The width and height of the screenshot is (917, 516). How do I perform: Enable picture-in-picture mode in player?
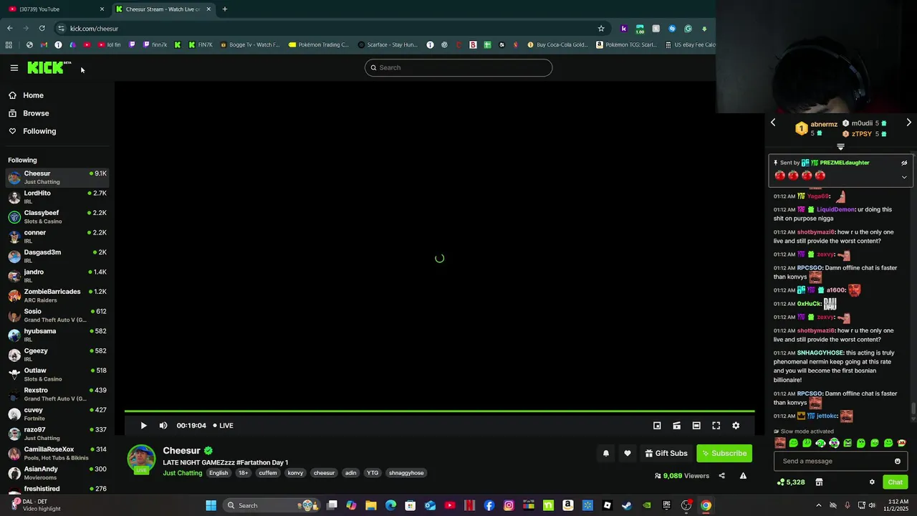(x=657, y=426)
